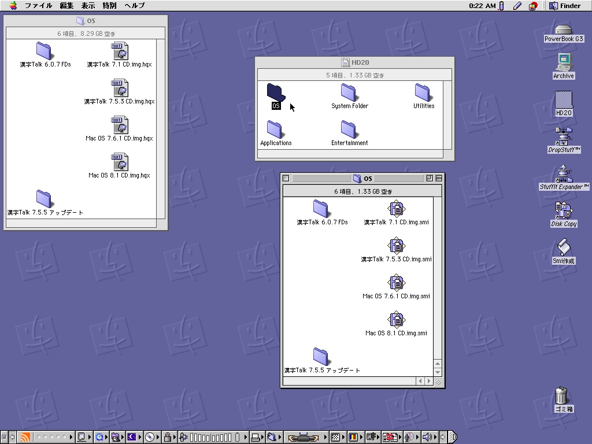
Task: Click zoom box of front OS window
Action: 430,178
